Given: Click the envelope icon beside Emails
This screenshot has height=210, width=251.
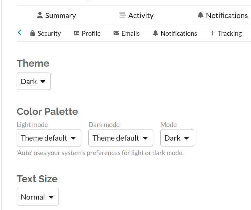Looking at the screenshot, I should click(x=116, y=33).
